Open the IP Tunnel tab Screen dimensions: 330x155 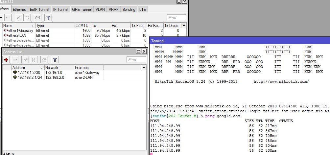60,10
